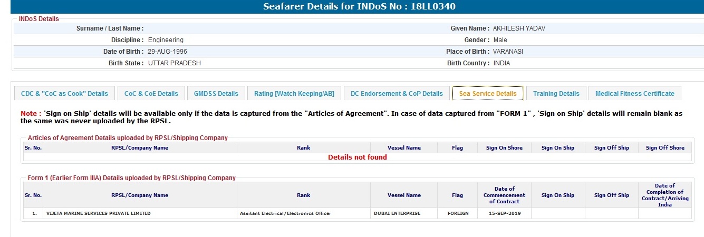Click the Assitant Electrical/Electronics Officer rank cell
This screenshot has width=704, height=237.
pyautogui.click(x=285, y=213)
